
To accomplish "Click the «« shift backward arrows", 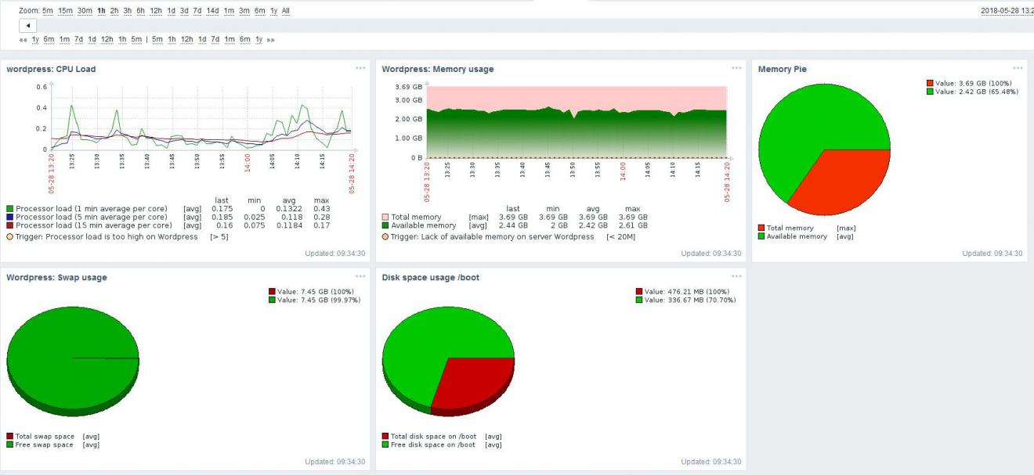I will (23, 39).
